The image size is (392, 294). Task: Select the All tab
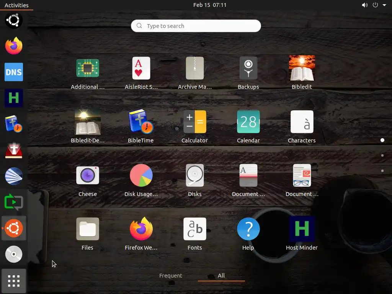[221, 276]
